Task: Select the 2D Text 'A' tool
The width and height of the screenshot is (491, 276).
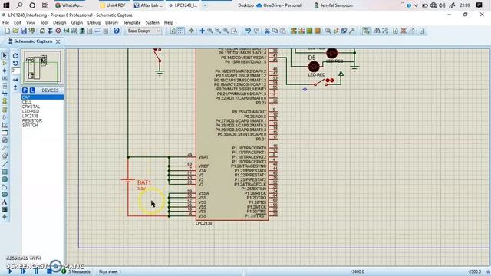Action: pos(5,202)
